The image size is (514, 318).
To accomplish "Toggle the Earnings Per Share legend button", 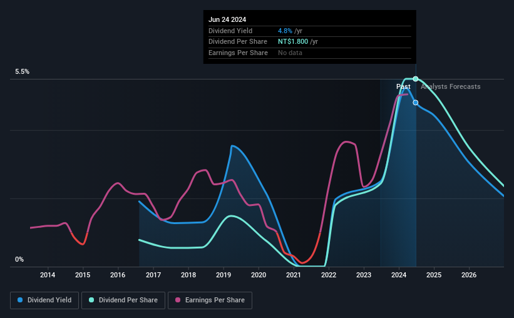I will point(210,300).
